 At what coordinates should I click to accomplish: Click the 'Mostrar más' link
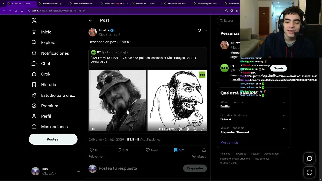pyautogui.click(x=229, y=142)
